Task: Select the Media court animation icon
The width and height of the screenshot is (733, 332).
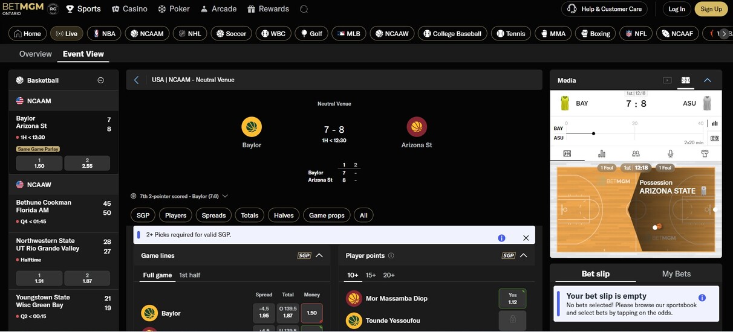Action: click(x=686, y=80)
